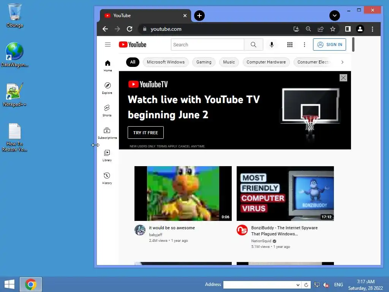The image size is (389, 292).
Task: Expand the taskbar Address dropdown
Action: (298, 285)
